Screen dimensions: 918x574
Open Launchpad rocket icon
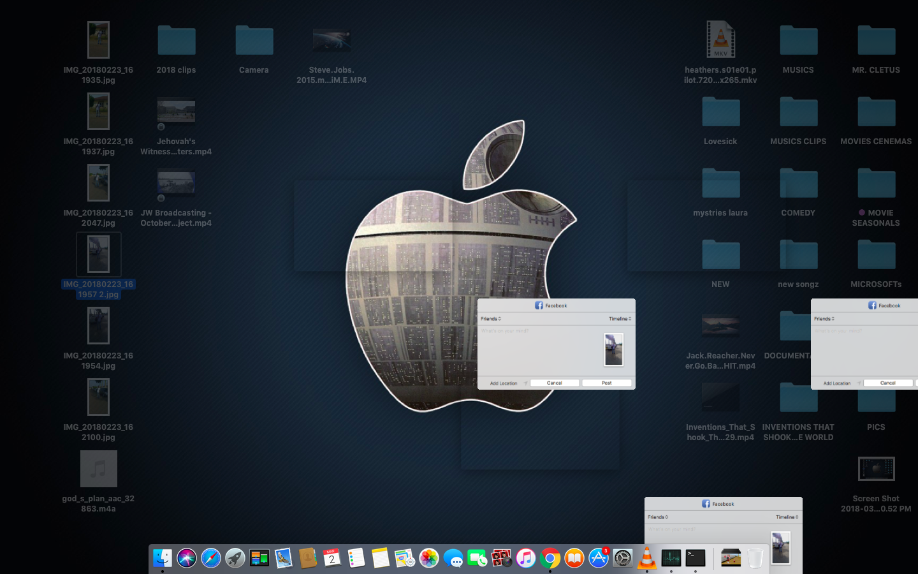(x=235, y=558)
